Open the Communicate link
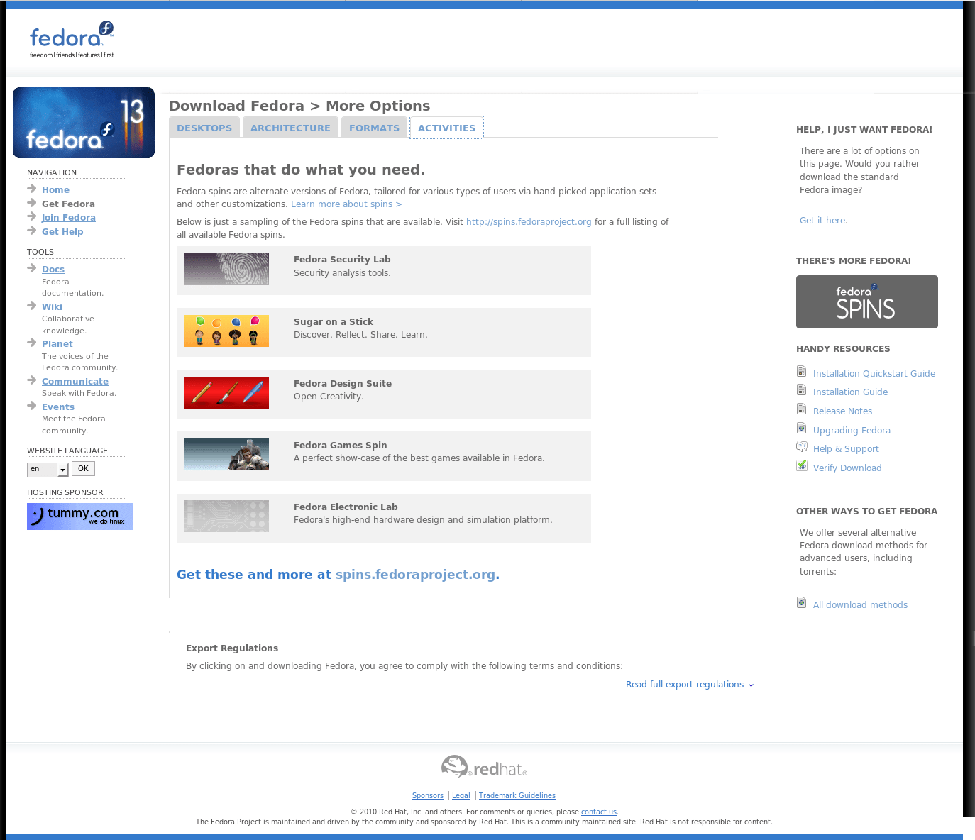Viewport: 975px width, 840px height. click(x=75, y=382)
